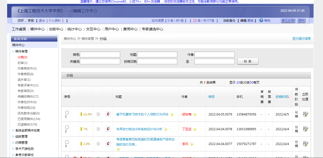Image resolution: width=323 pixels, height=158 pixels.
Task: Click the 退出 logout link
Action: (42, 21)
